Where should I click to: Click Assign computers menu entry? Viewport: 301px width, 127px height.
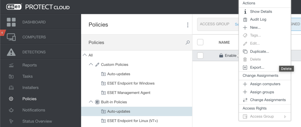click(x=265, y=84)
